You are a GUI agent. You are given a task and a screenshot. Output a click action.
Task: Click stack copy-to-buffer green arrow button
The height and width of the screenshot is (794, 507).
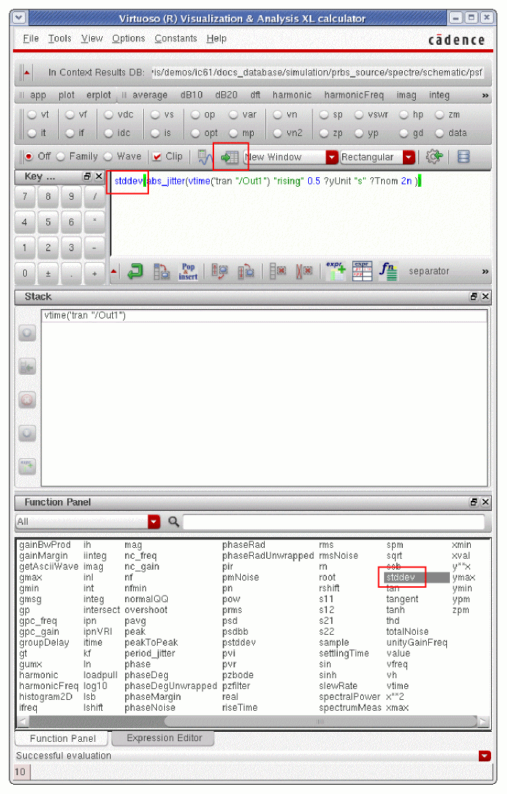tap(27, 367)
